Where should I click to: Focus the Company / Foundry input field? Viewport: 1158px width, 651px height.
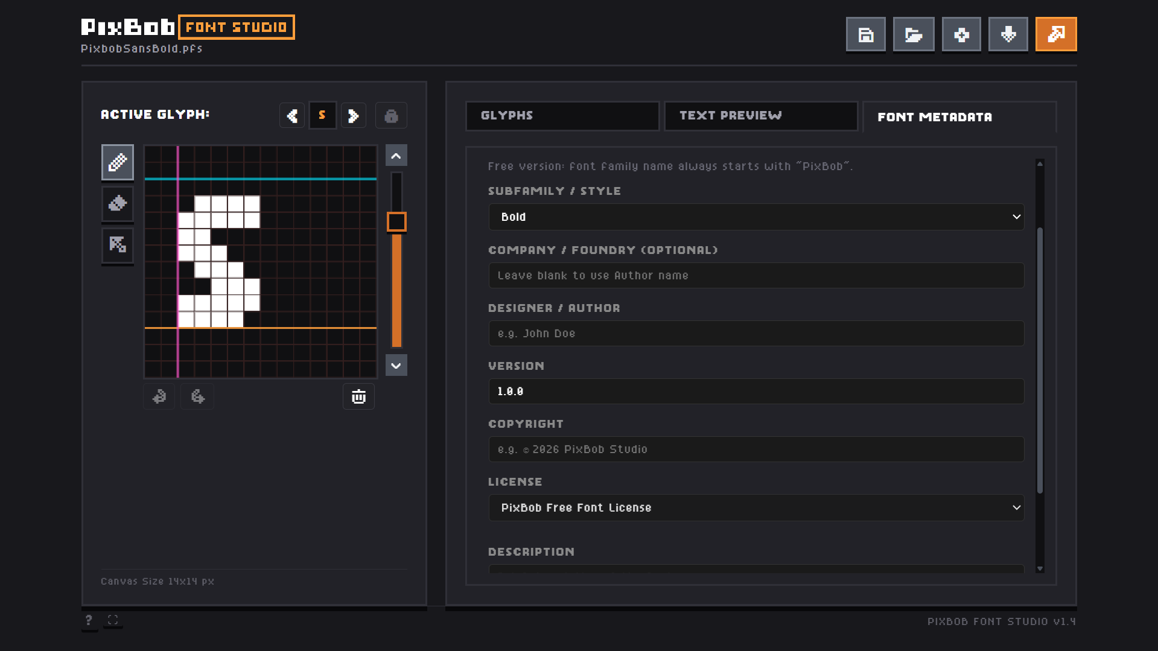point(756,275)
